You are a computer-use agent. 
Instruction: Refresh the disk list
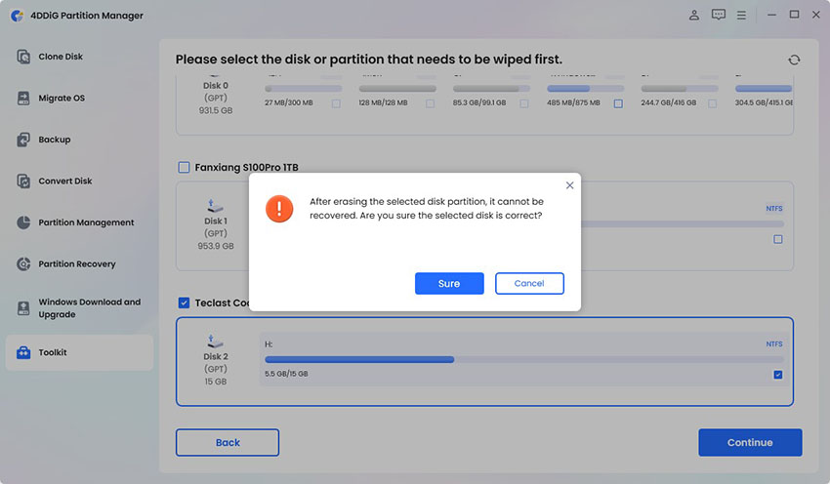794,60
